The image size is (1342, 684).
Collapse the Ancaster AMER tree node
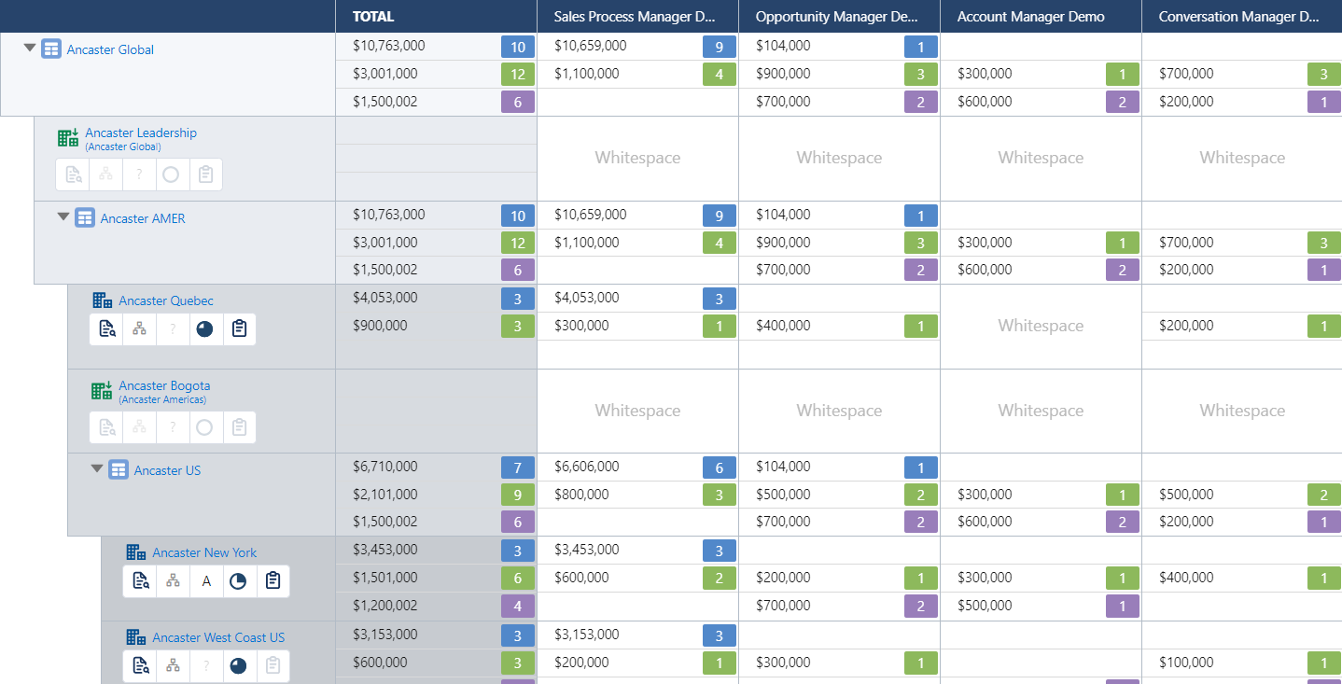point(63,217)
